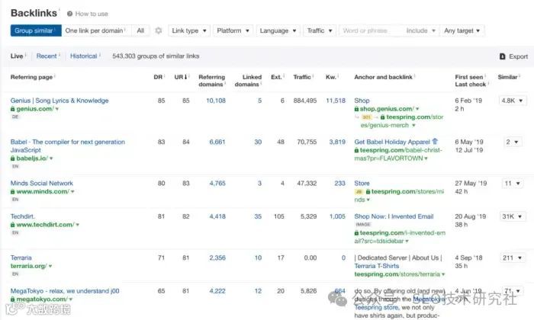
Task: Click the lock icon next to babeljs.io
Action: coord(13,158)
